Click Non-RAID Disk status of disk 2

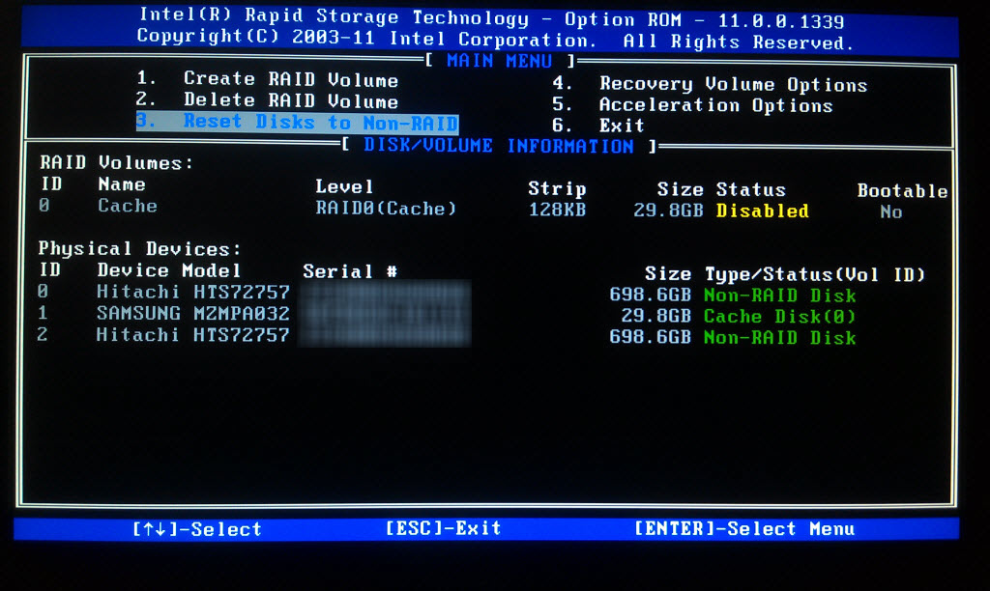[x=780, y=337]
